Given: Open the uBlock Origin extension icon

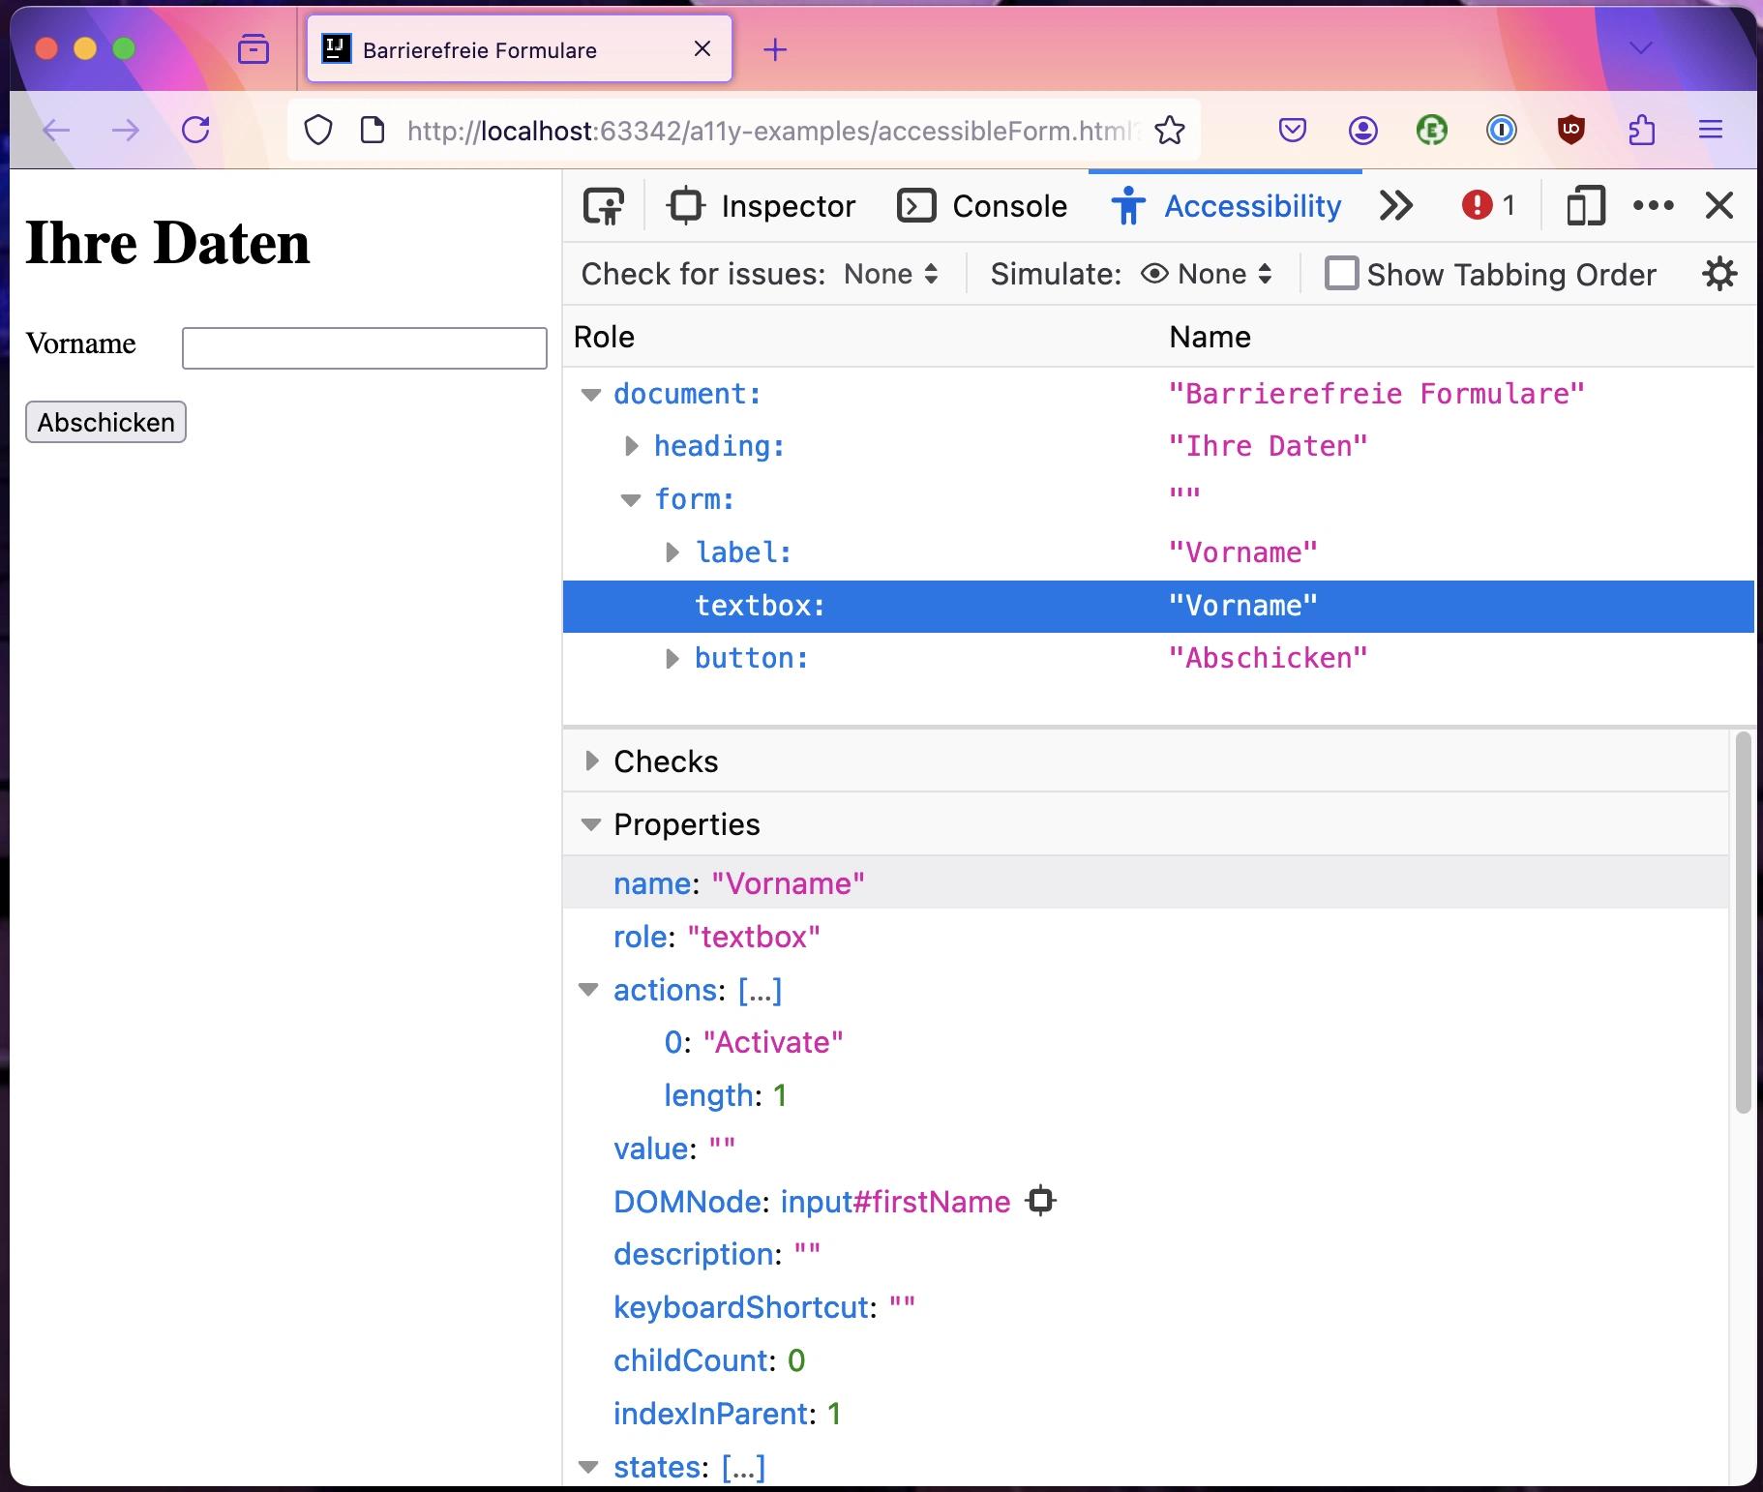Looking at the screenshot, I should (x=1570, y=130).
